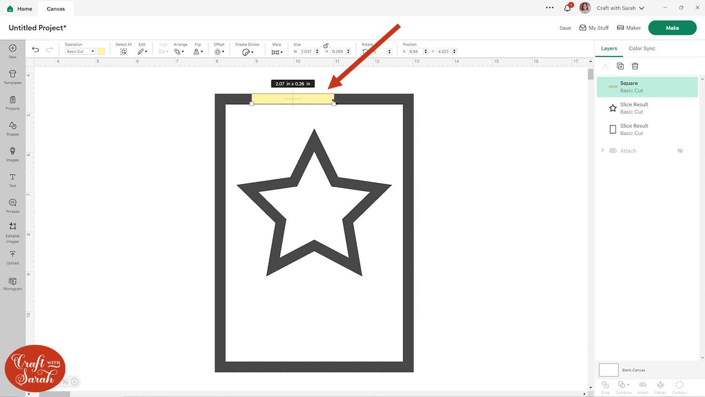The height and width of the screenshot is (397, 705).
Task: Go to the Home tab
Action: pos(20,8)
